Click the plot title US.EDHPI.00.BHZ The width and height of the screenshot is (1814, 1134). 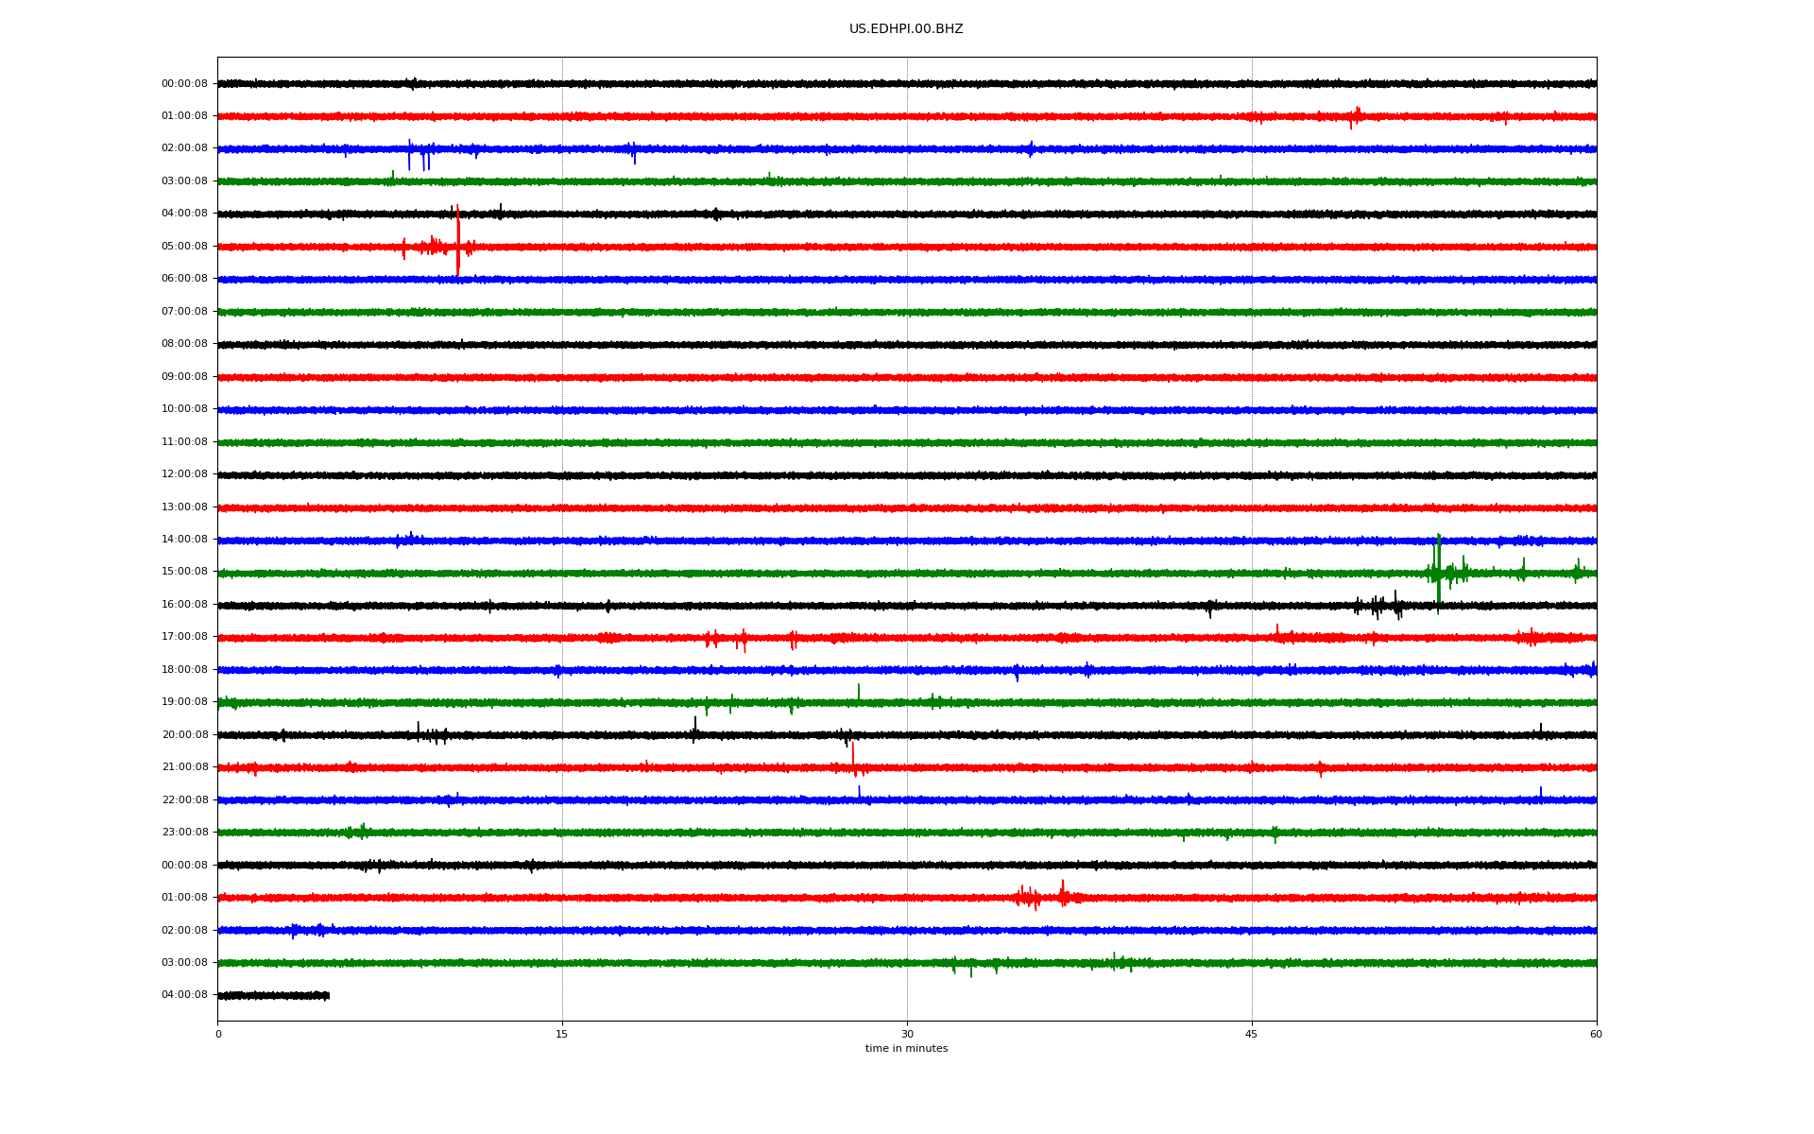[x=905, y=29]
